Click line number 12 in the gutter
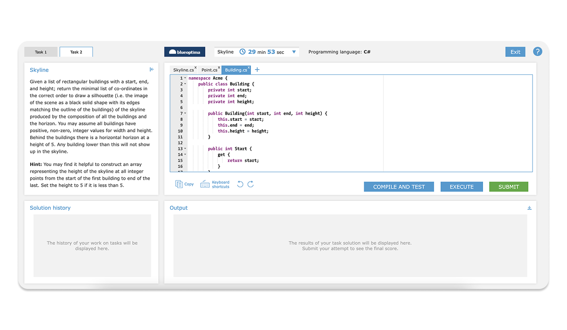Image resolution: width=567 pixels, height=330 pixels. pos(180,143)
